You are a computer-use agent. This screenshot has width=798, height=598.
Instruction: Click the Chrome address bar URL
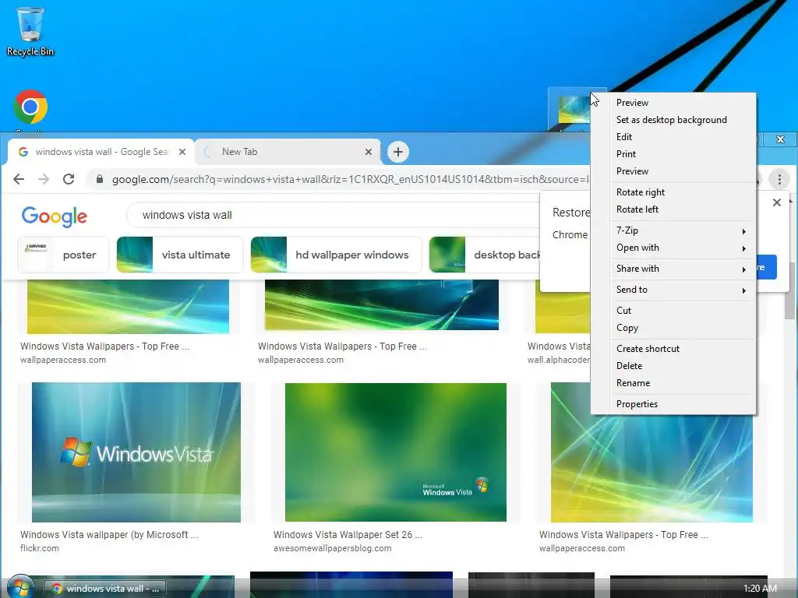pyautogui.click(x=350, y=179)
